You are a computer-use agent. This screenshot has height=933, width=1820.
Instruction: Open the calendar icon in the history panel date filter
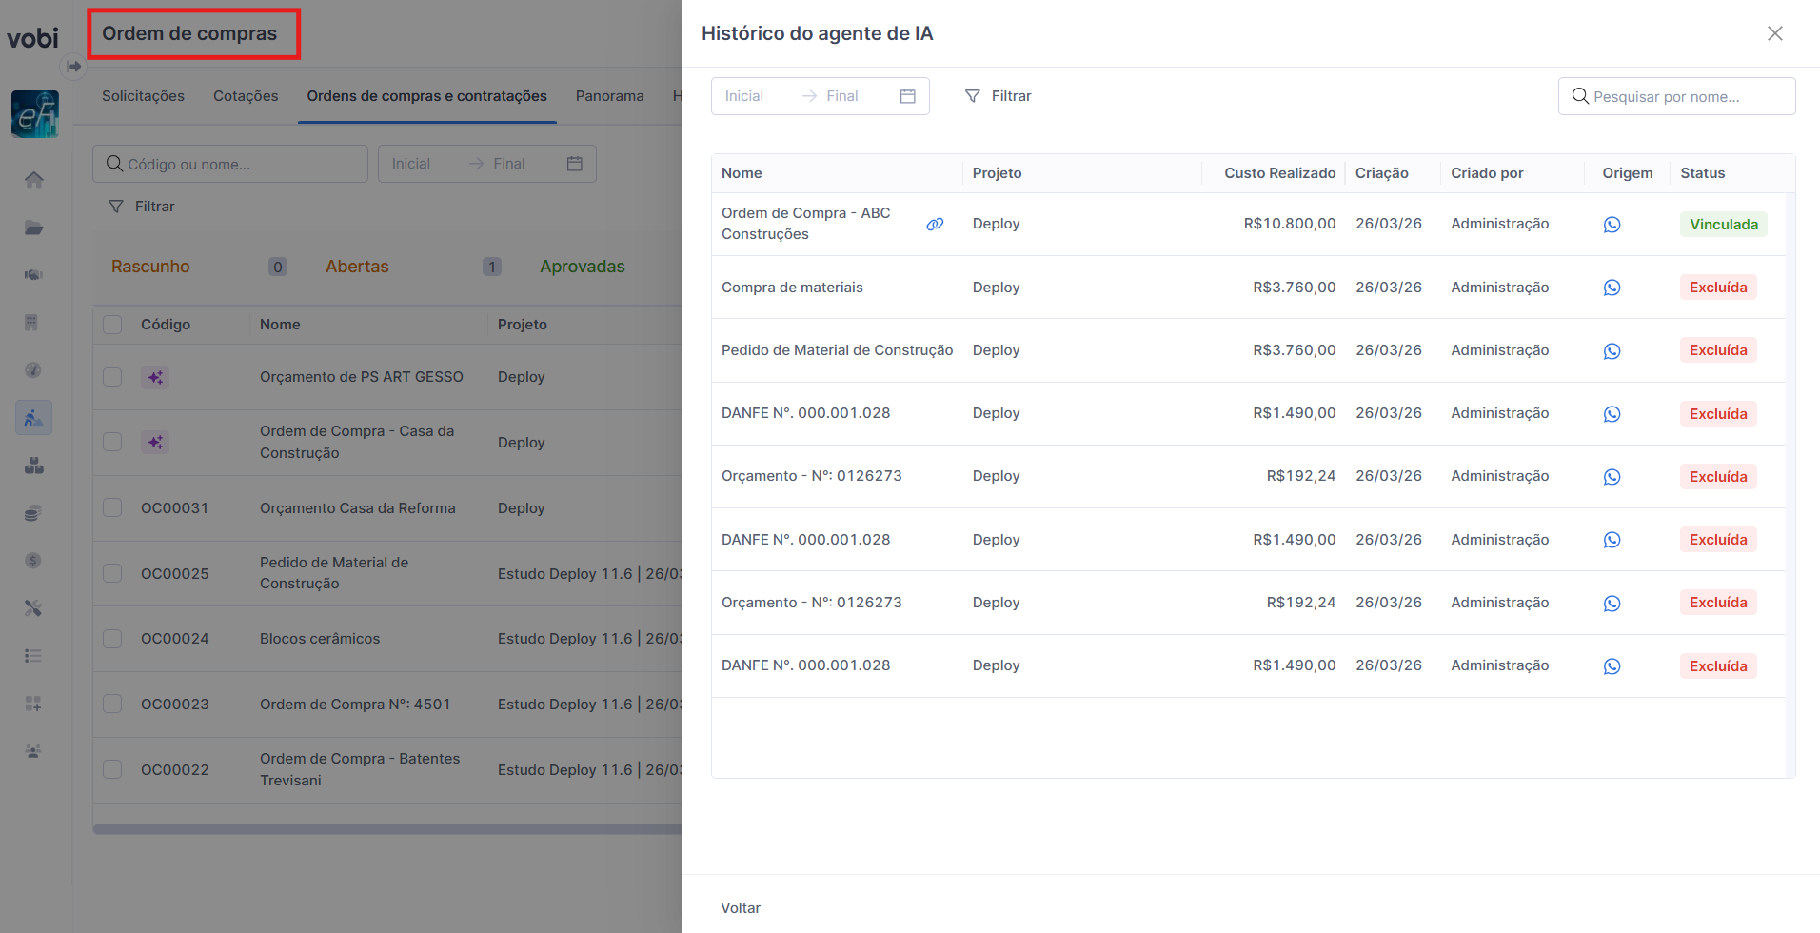[x=908, y=96]
